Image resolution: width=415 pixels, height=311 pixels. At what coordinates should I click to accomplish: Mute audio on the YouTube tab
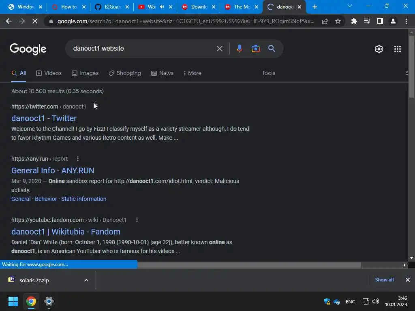click(x=162, y=7)
